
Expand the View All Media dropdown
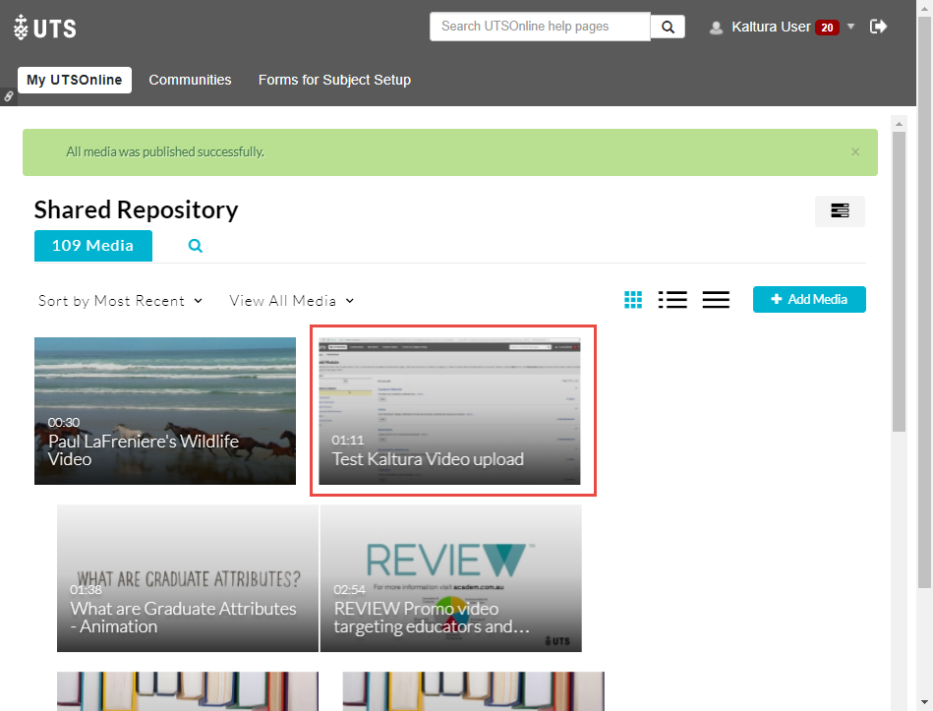coord(291,301)
